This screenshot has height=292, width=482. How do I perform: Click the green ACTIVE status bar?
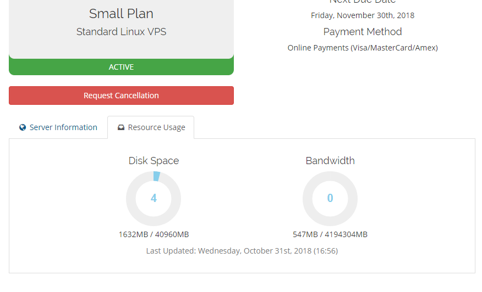[x=121, y=67]
